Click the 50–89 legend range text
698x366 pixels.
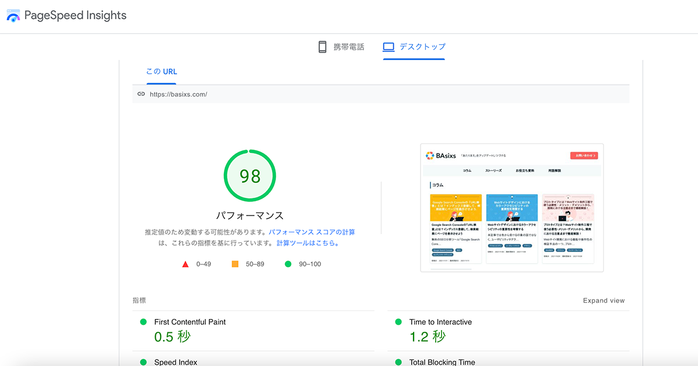[x=255, y=264]
